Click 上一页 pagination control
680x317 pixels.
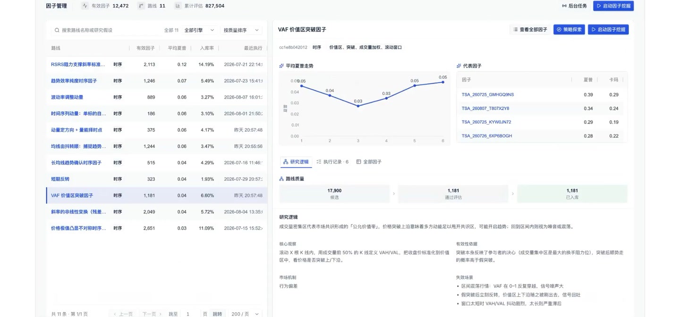pyautogui.click(x=123, y=314)
